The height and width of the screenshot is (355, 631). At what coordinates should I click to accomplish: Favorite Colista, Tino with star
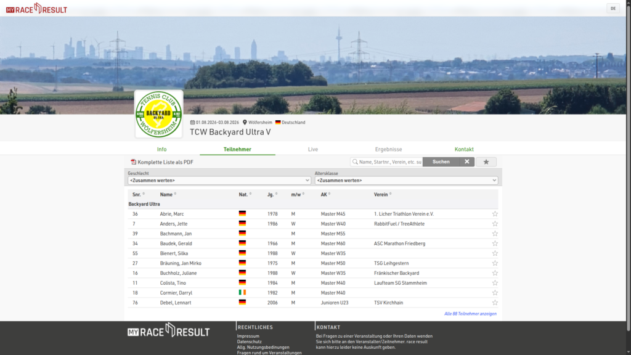(x=495, y=283)
